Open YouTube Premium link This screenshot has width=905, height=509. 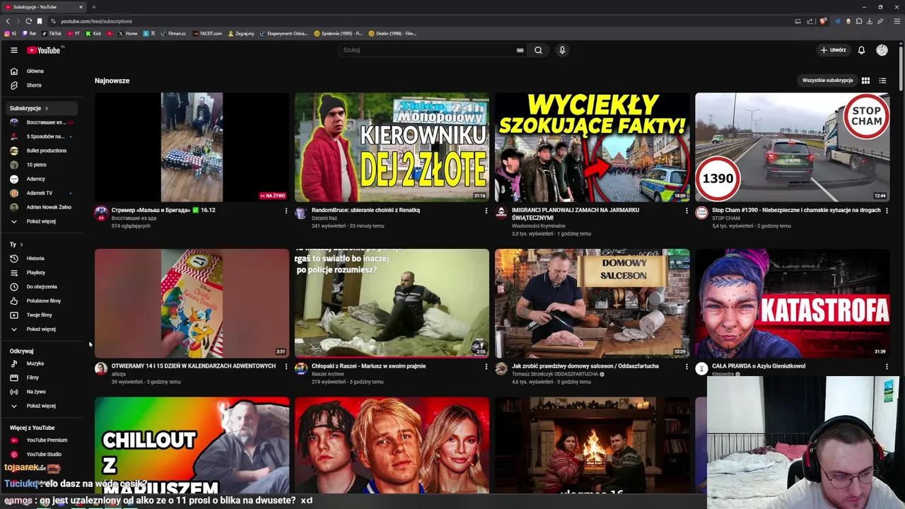coord(40,440)
